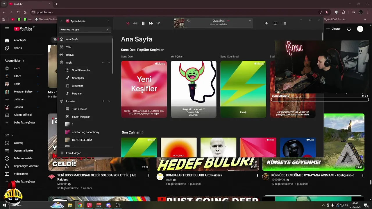Open the WACUKA album in Son Çalınan
372x209 pixels.
click(179, 147)
